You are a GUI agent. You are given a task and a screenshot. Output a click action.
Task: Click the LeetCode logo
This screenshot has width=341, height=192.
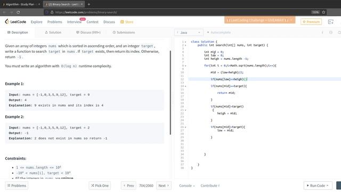[15, 21]
